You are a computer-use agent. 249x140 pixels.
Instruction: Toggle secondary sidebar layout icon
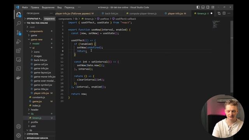click(208, 7)
